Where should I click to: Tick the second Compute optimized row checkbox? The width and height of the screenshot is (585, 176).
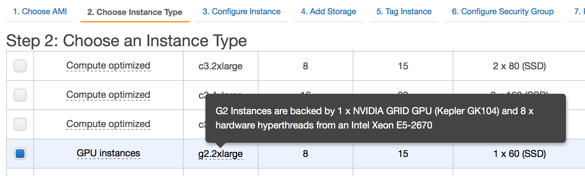(x=20, y=95)
